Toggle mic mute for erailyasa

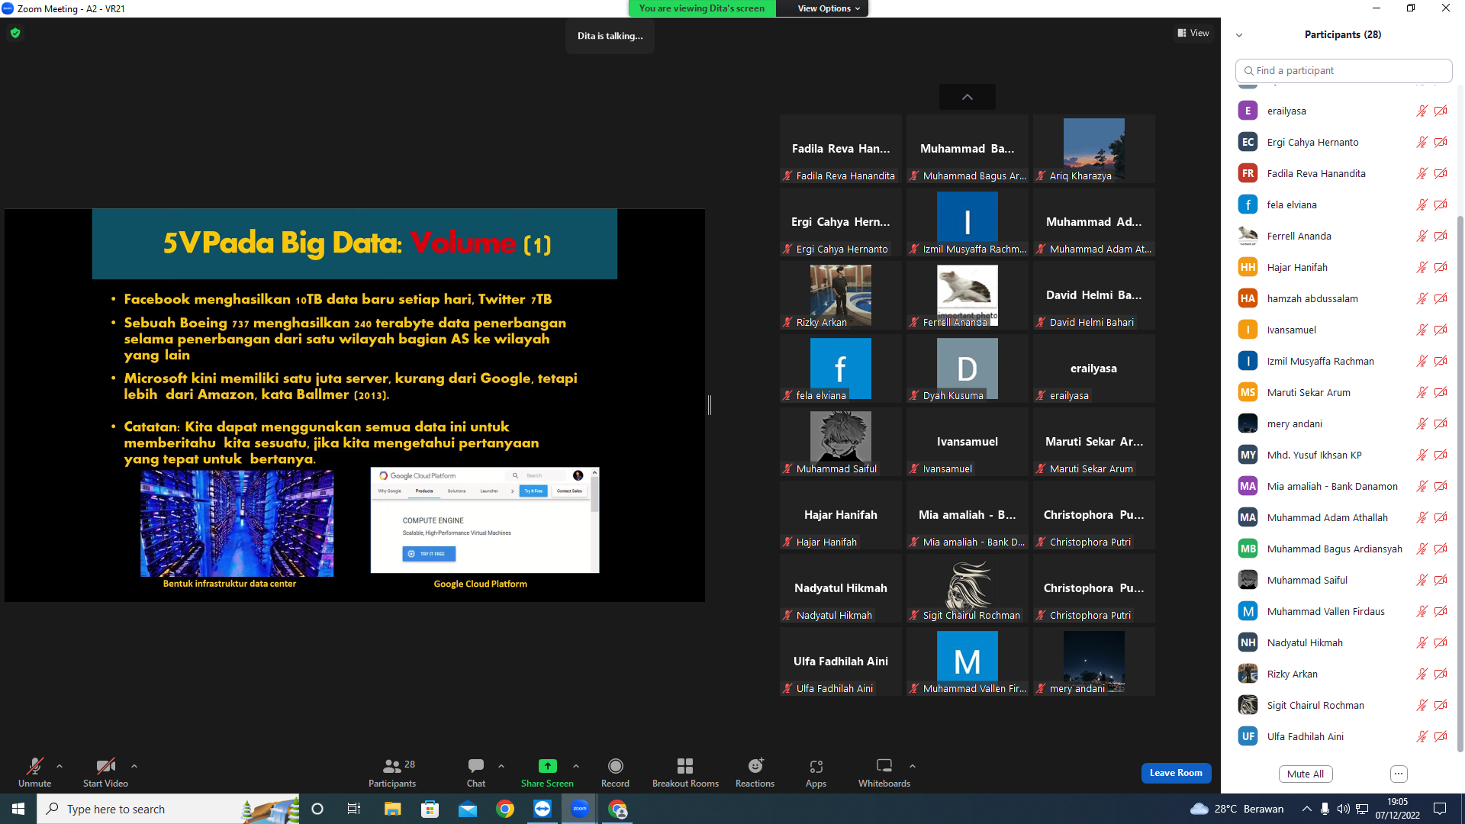1422,111
